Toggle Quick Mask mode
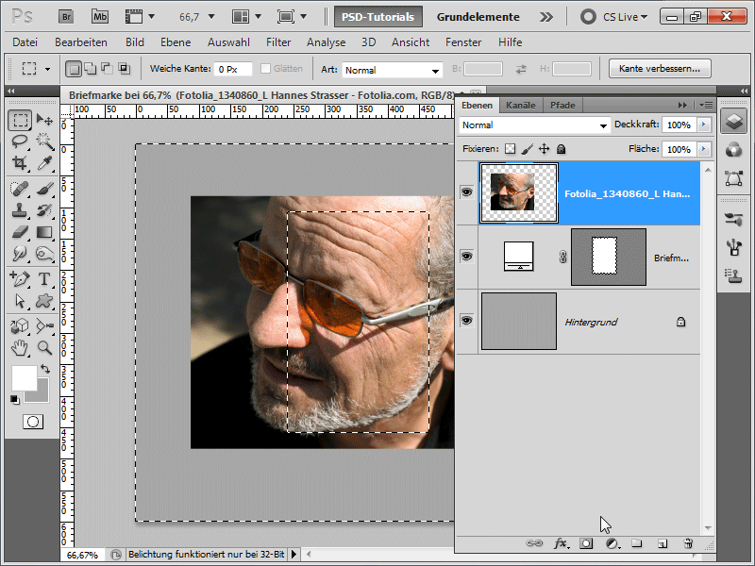755x566 pixels. [33, 422]
